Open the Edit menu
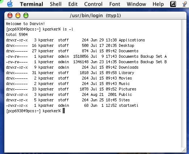Screen dimensions: 189x154 (73, 4)
